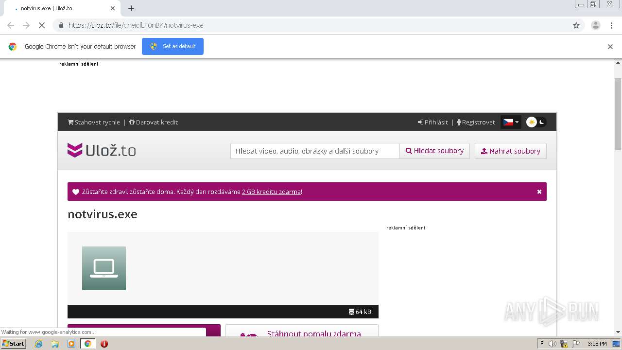
Task: Click the address bar URL
Action: 136,25
